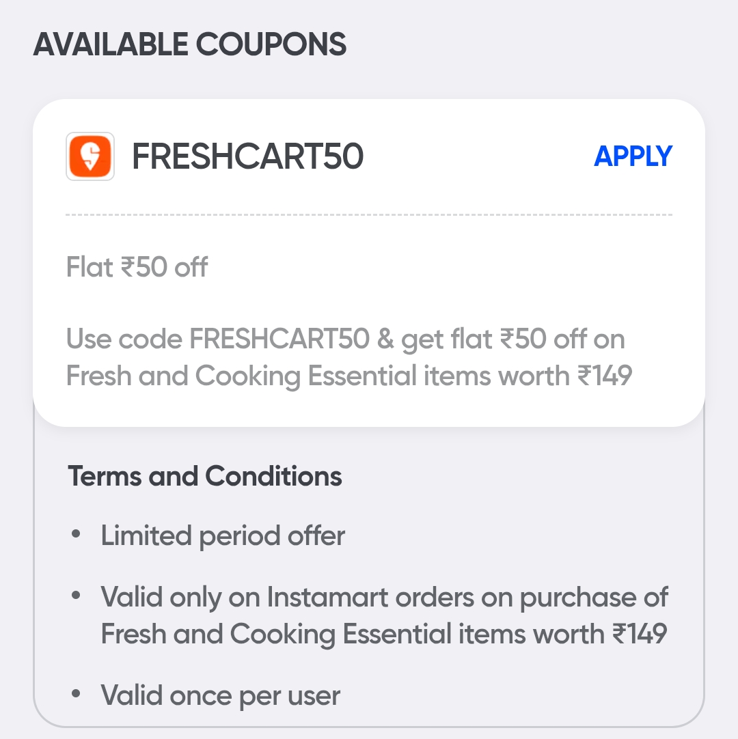This screenshot has height=739, width=738.
Task: Select the FRESHCART50 coupon code title
Action: pos(247,157)
